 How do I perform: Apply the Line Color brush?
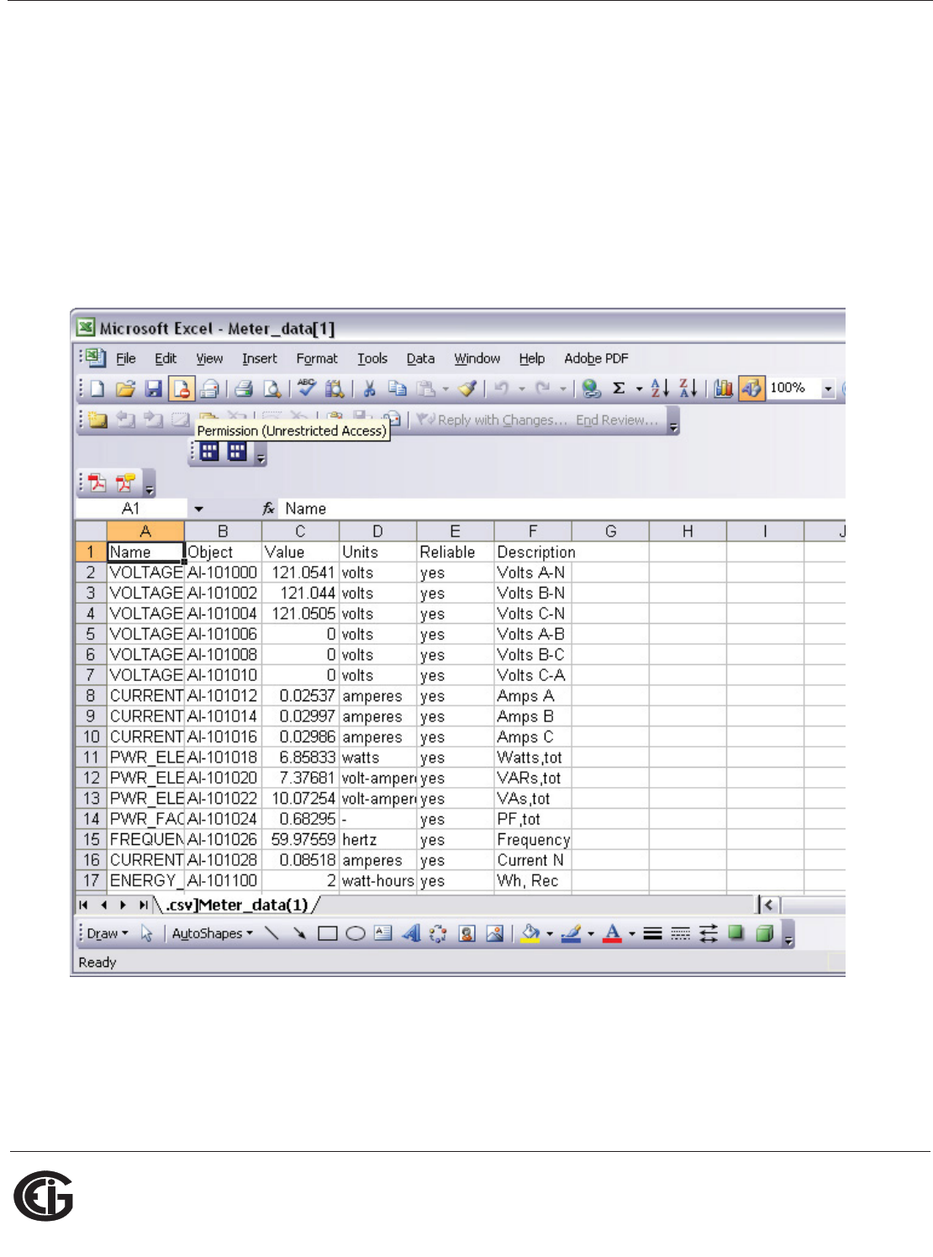[x=572, y=933]
